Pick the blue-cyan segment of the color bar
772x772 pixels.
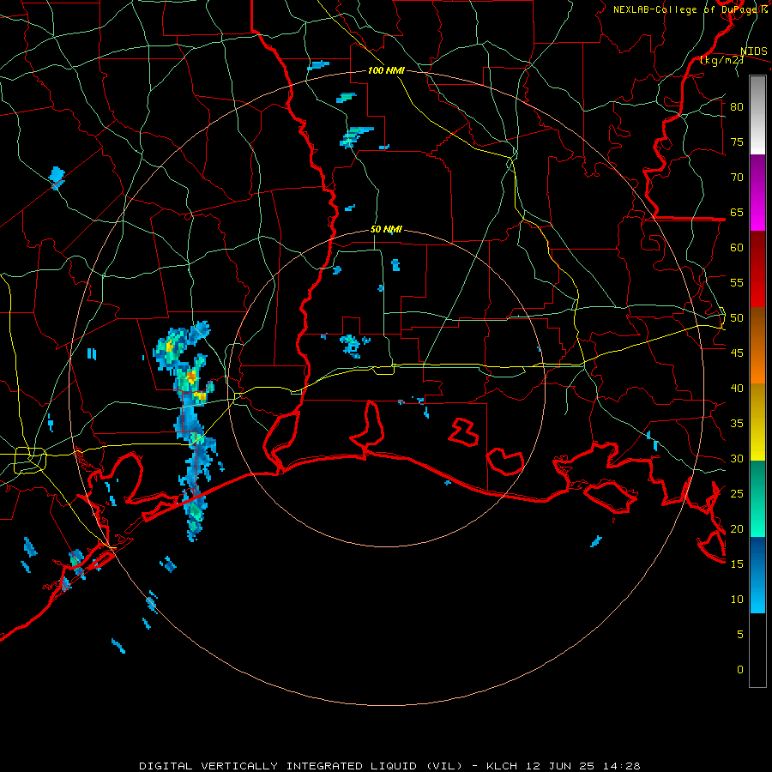pos(757,575)
